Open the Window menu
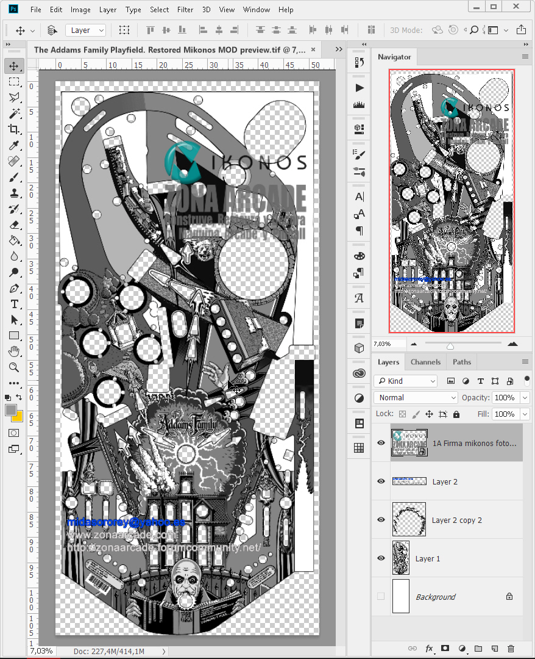 click(257, 10)
